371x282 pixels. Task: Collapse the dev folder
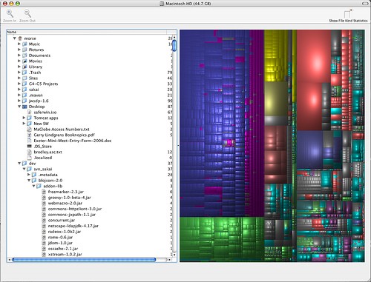[x=19, y=164]
